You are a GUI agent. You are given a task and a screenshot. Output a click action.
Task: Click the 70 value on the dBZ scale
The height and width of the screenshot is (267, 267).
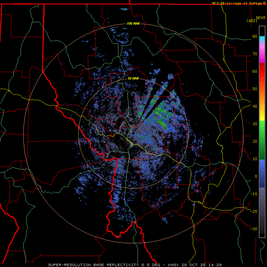pos(255,54)
